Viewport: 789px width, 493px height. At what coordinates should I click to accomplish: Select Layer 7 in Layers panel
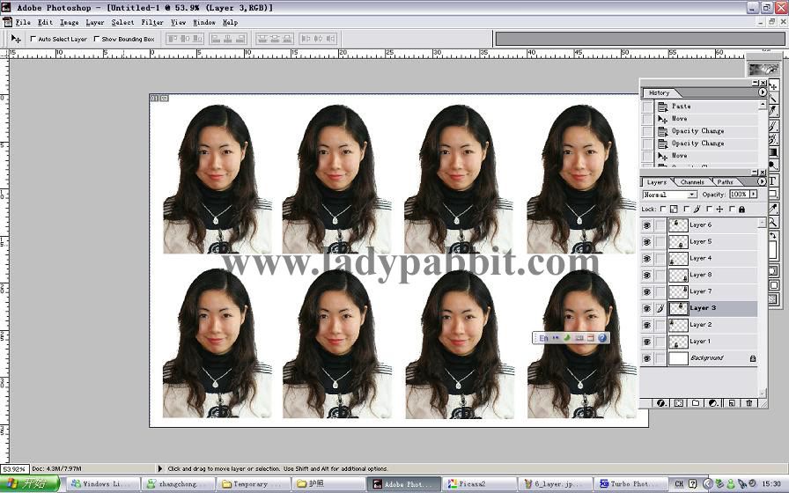712,291
